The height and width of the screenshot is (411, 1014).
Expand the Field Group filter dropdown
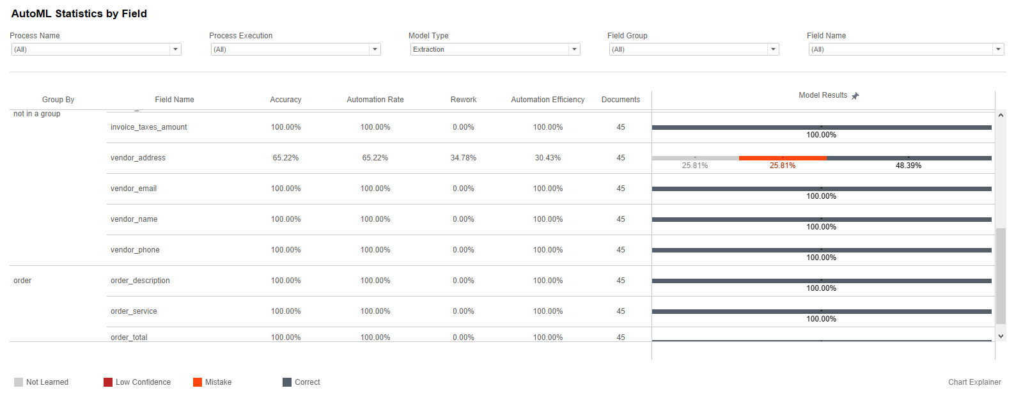[694, 49]
